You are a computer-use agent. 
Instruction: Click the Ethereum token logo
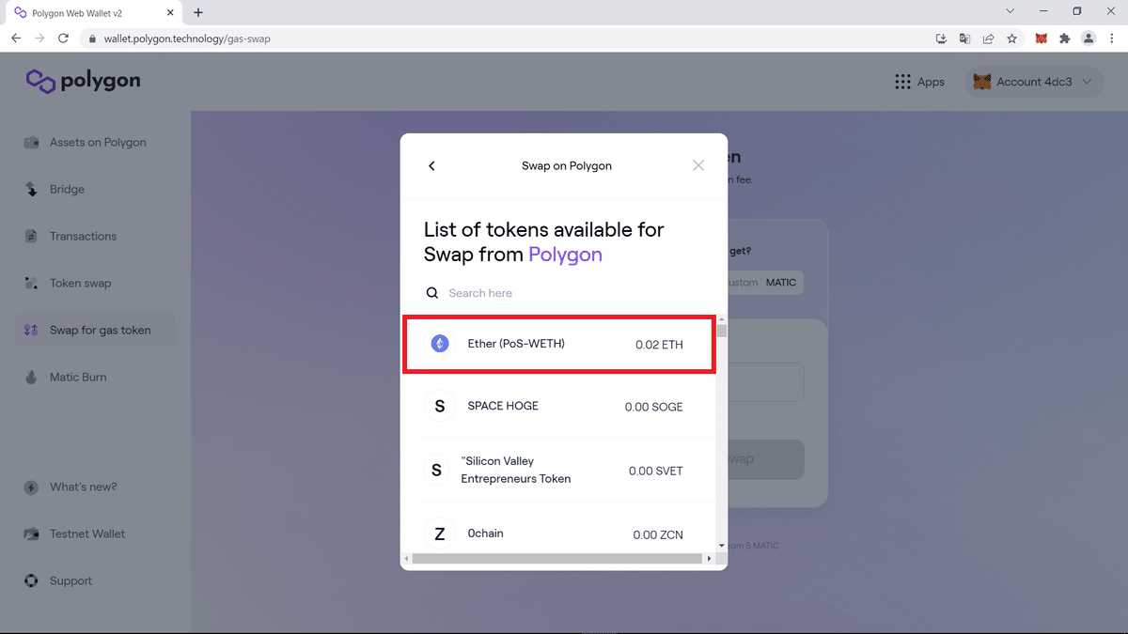tap(440, 344)
